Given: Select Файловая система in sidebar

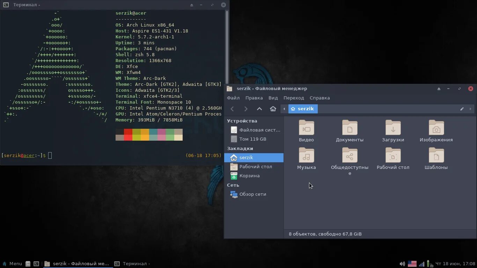Looking at the screenshot, I should pos(254,130).
